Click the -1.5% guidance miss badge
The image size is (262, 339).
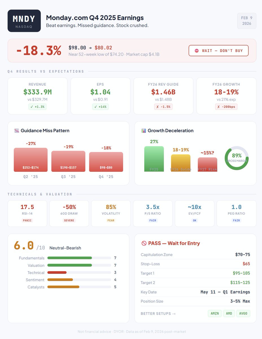[163, 107]
